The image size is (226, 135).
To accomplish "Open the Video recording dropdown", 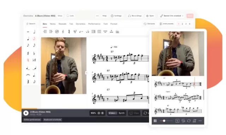I will coord(113,113).
